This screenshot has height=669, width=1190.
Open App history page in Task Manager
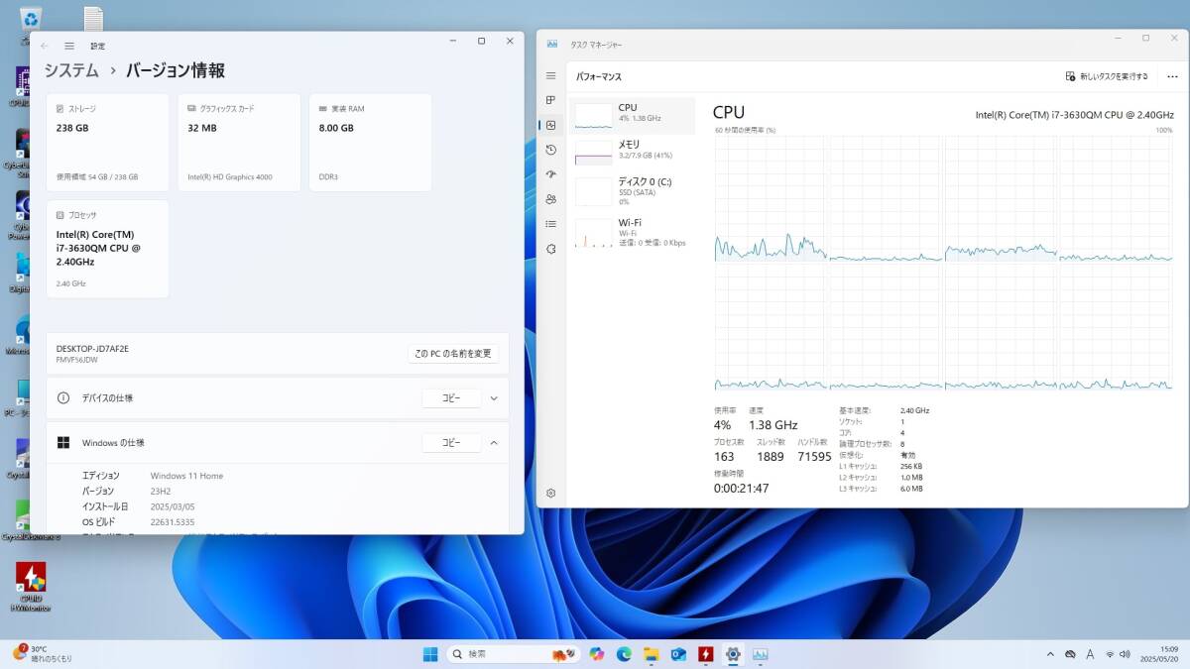point(551,150)
